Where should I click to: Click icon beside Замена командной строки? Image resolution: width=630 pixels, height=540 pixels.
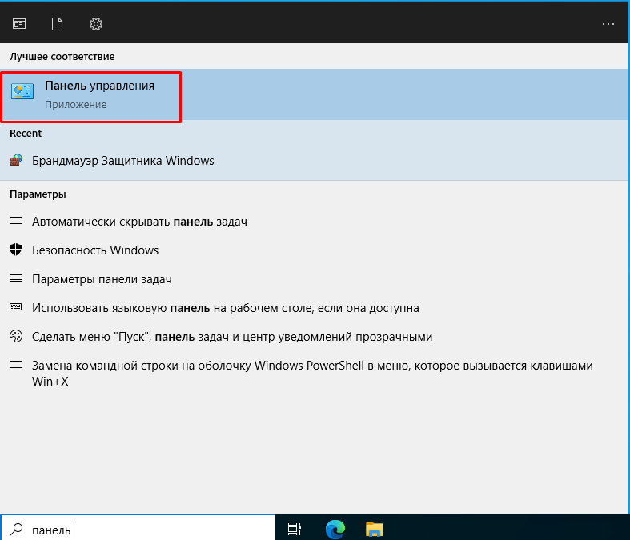click(x=16, y=365)
